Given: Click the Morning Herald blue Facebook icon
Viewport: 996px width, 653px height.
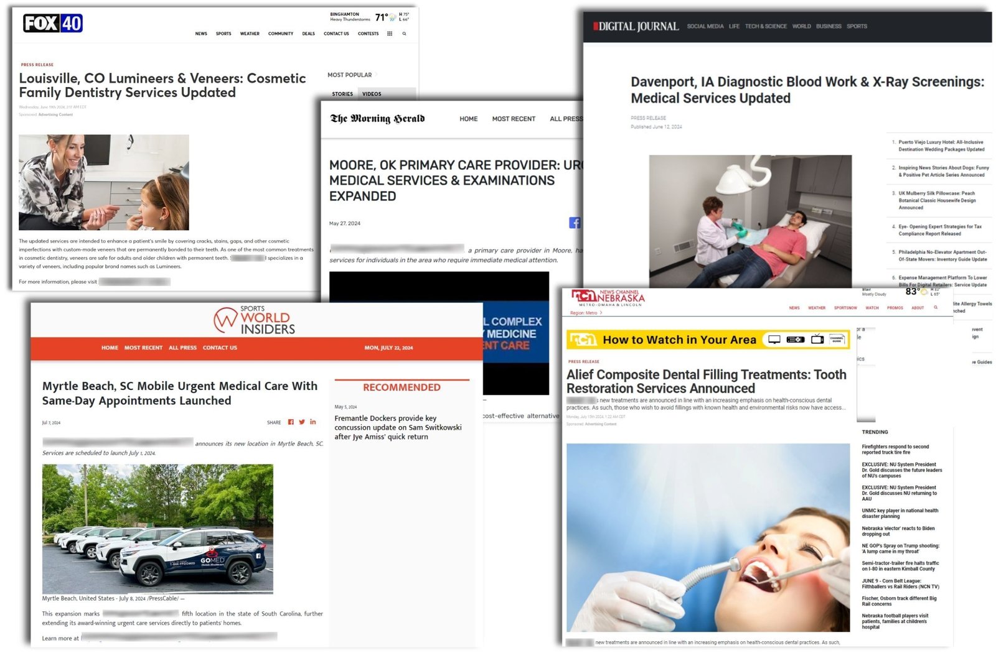Looking at the screenshot, I should pyautogui.click(x=575, y=223).
